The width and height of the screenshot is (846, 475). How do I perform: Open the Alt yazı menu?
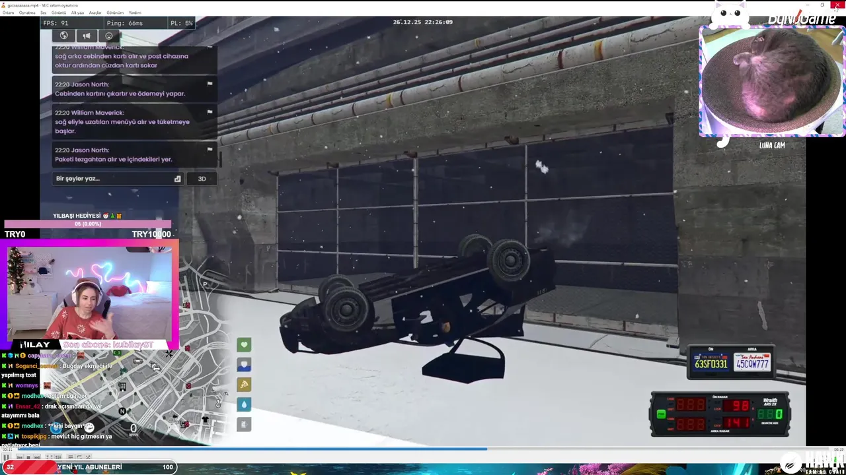point(77,13)
